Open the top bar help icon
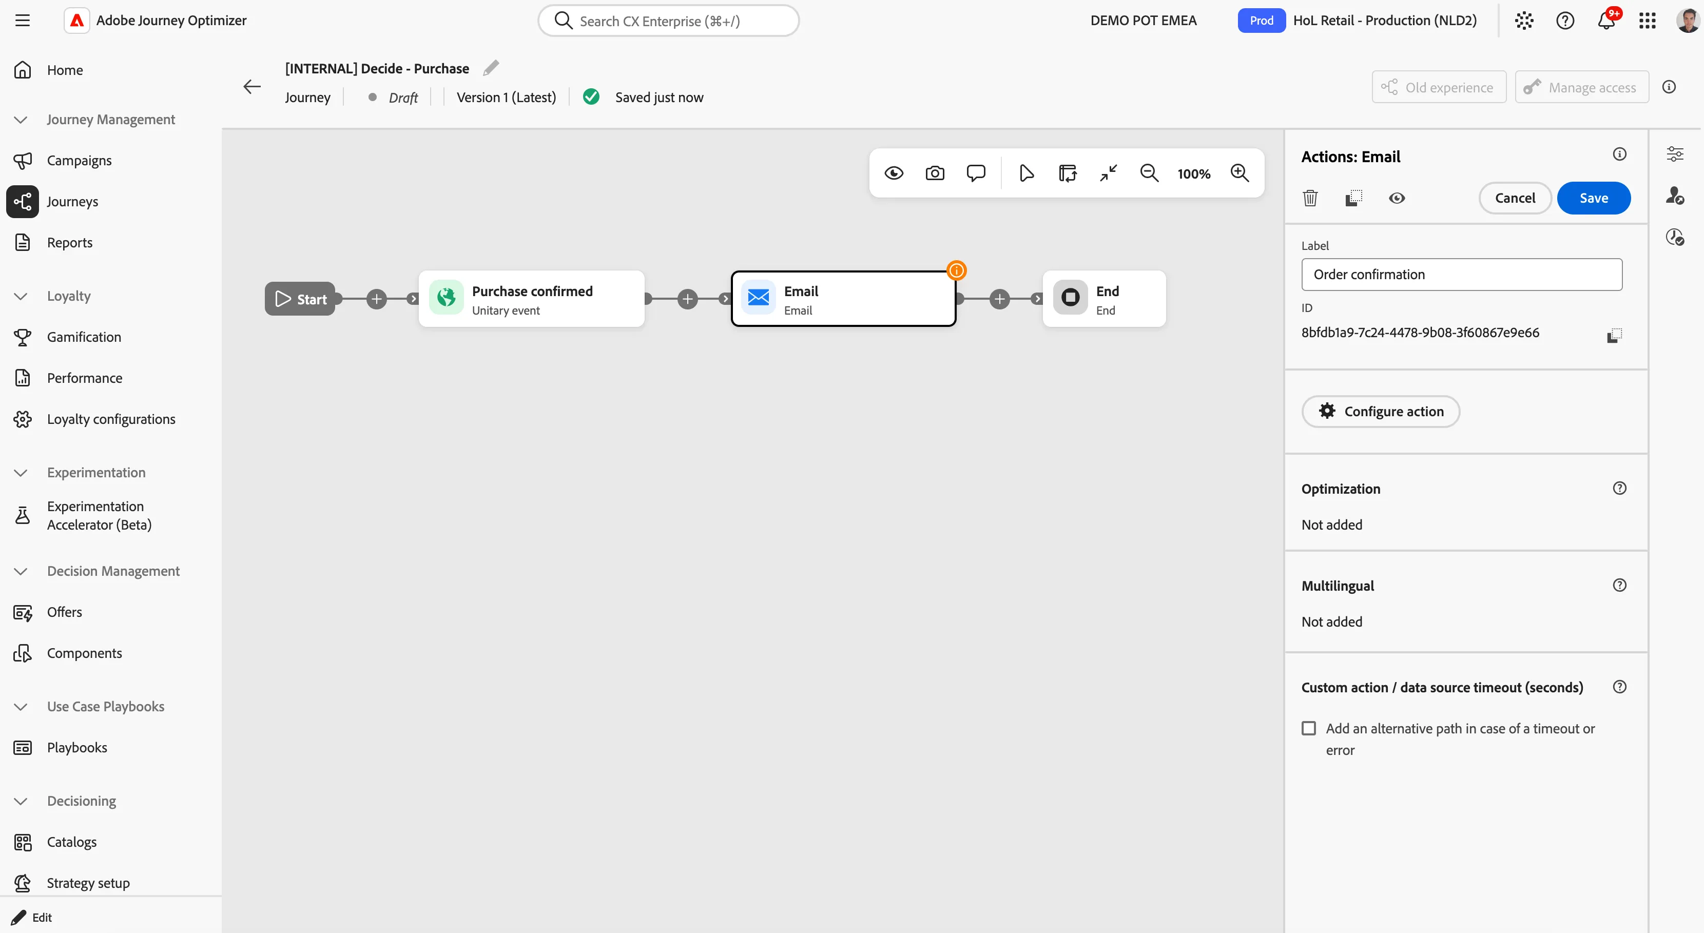This screenshot has height=933, width=1704. point(1565,21)
